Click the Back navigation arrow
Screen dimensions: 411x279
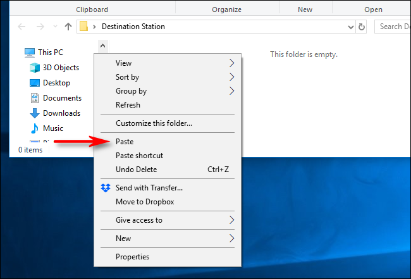point(22,27)
